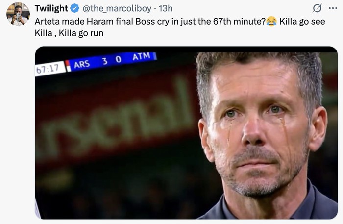Screen dimensions: 343x224
Task: Click the second line "Killa , Killa go run"
Action: point(69,33)
